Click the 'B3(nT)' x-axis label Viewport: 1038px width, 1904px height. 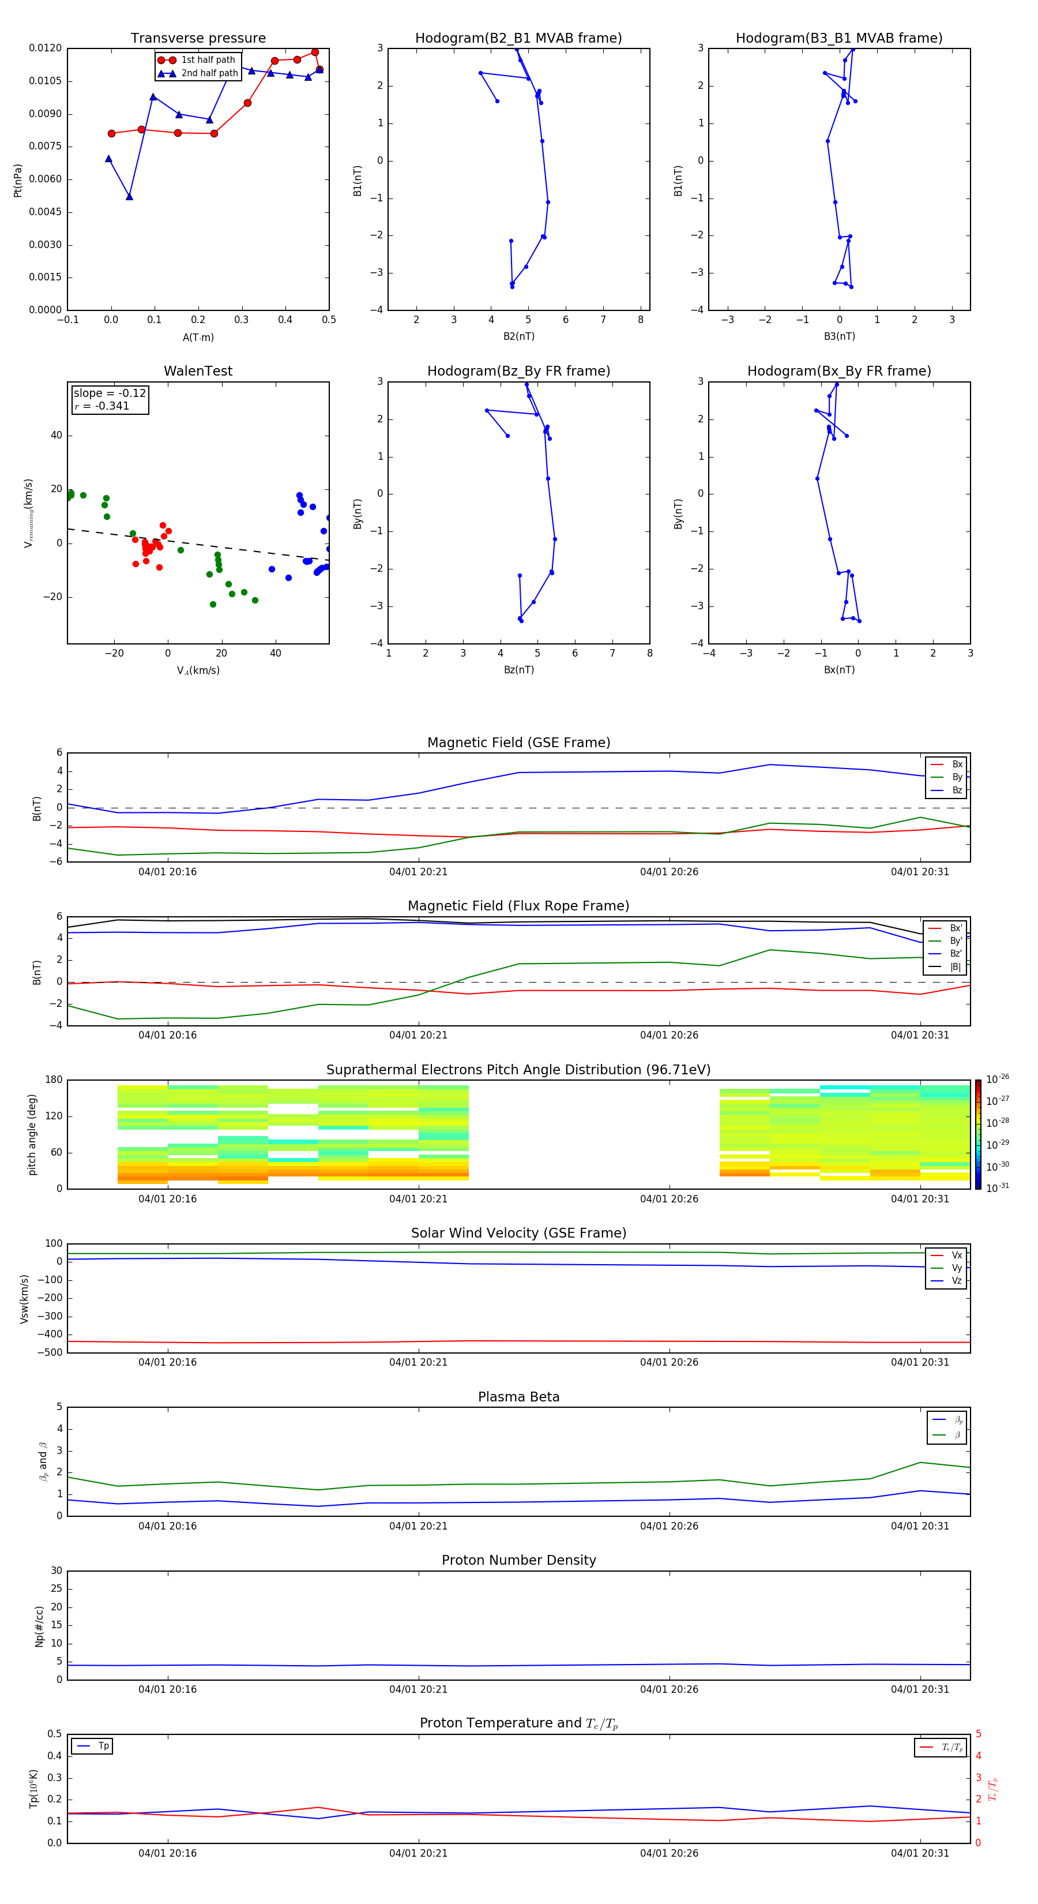(839, 336)
